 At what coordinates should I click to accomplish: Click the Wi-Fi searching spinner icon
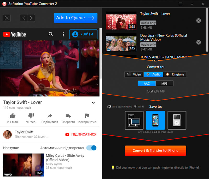(109, 107)
